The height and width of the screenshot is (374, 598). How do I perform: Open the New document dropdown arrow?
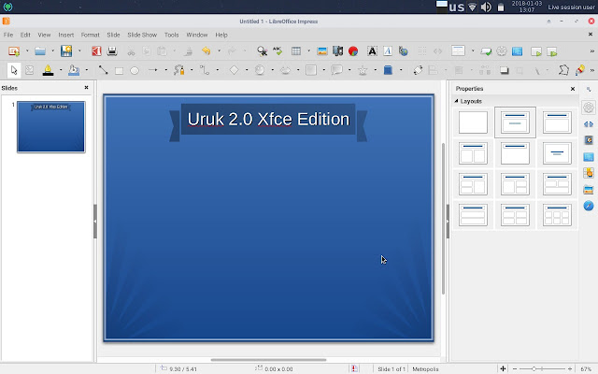click(x=27, y=51)
